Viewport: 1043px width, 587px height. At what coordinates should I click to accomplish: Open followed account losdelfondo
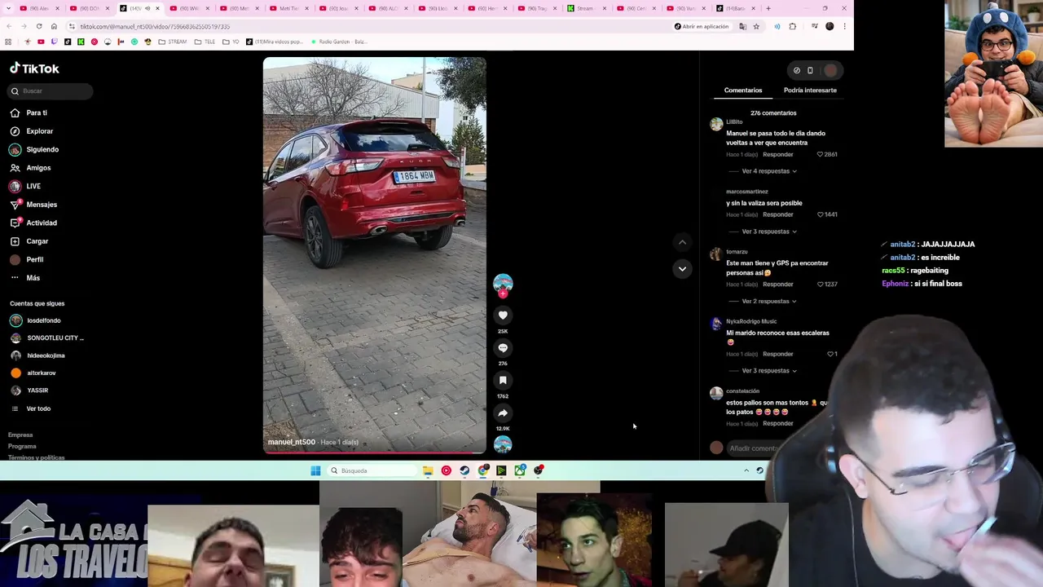click(43, 320)
